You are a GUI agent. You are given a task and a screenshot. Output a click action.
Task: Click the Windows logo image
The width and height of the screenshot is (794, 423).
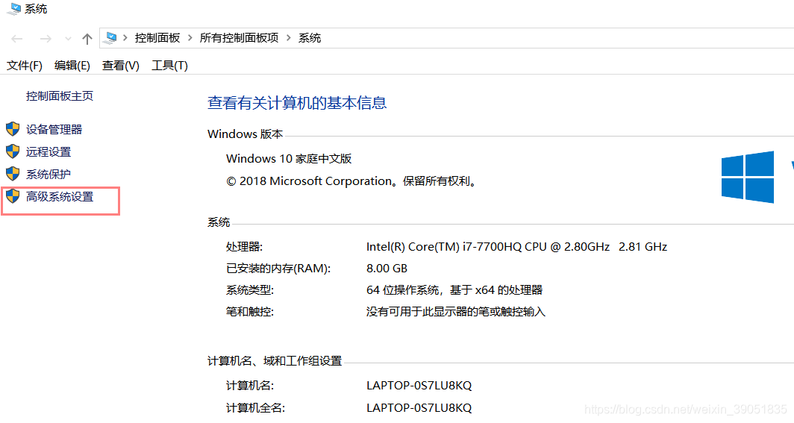click(x=748, y=177)
